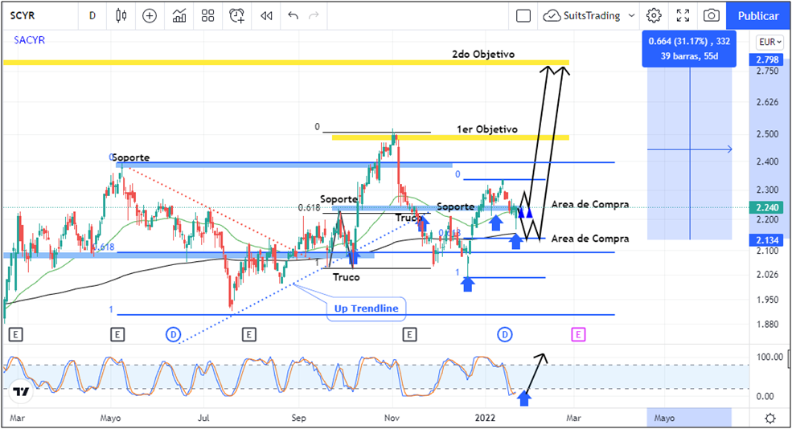
Task: Click the compare or add symbol icon
Action: [150, 15]
